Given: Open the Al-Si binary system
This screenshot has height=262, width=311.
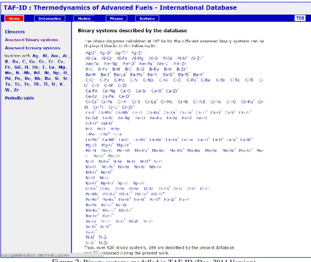Looking at the screenshot, I should point(167,59).
